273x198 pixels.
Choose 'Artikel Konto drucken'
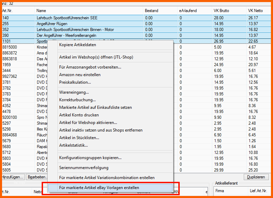(110, 115)
